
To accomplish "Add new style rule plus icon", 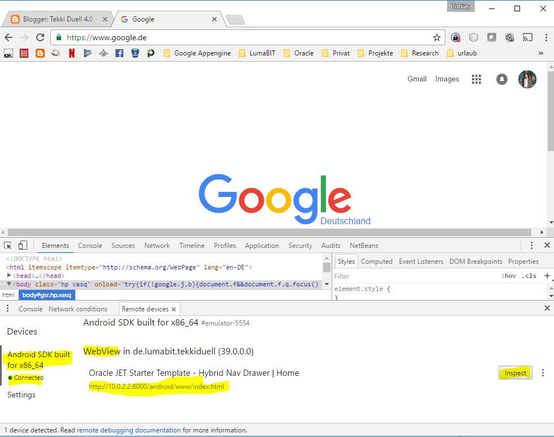I will pos(547,276).
